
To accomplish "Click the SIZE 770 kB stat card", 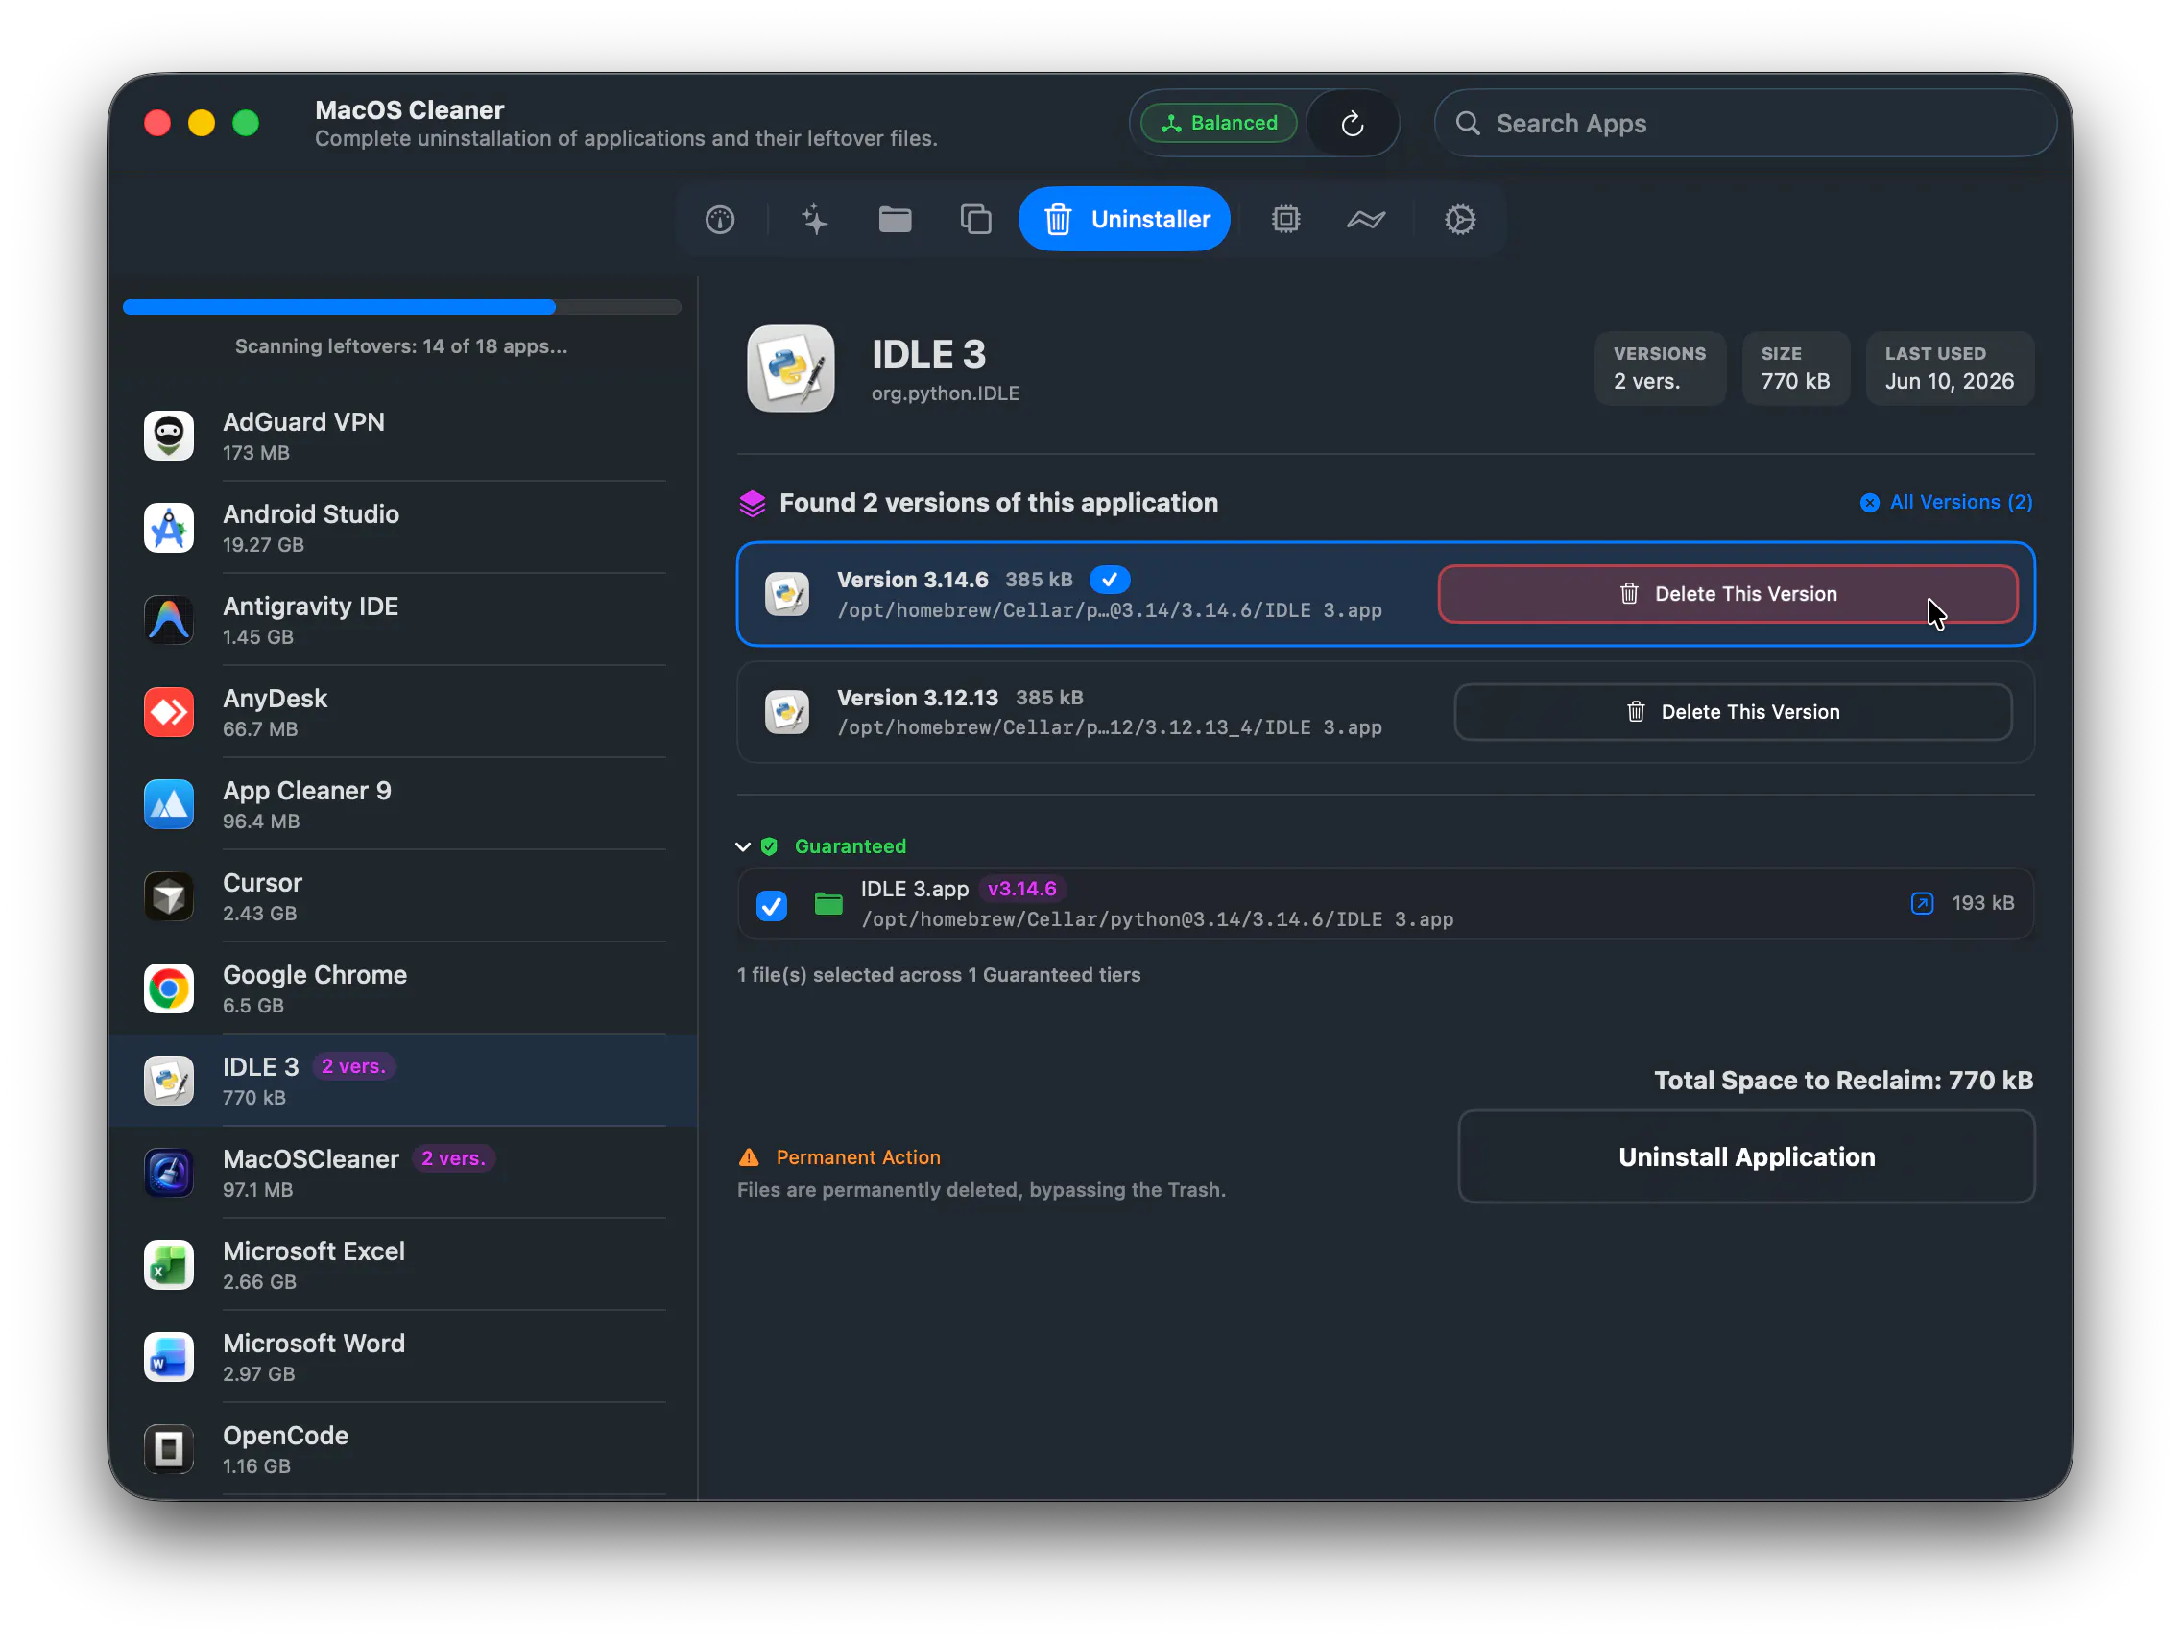I will coord(1795,369).
